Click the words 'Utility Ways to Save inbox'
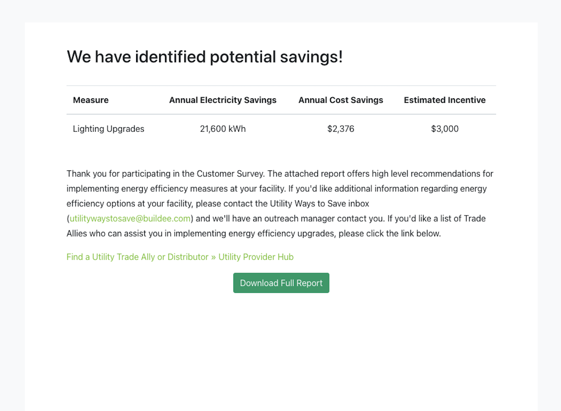The height and width of the screenshot is (411, 561). (x=319, y=204)
